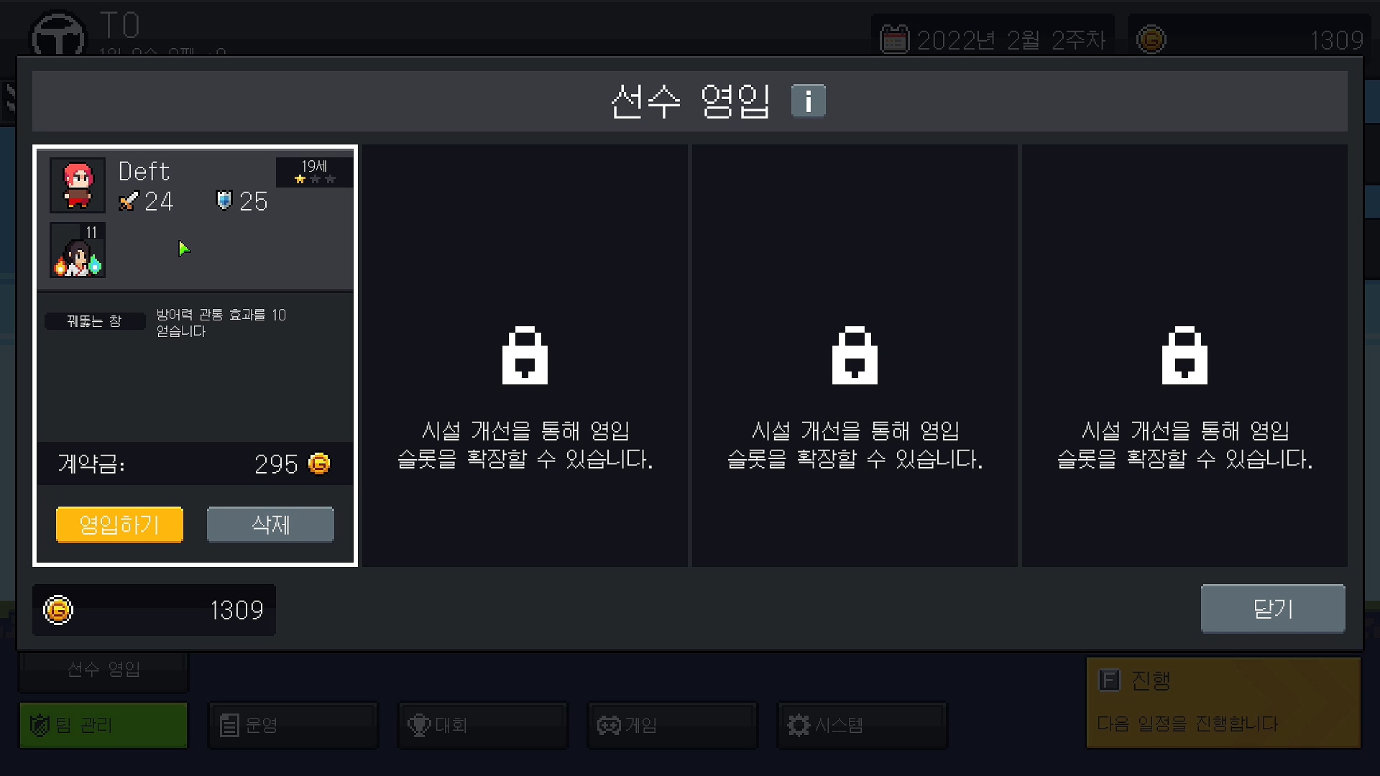Viewport: 1380px width, 776px height.
Task: Open the 게임 menu tab
Action: pyautogui.click(x=673, y=725)
